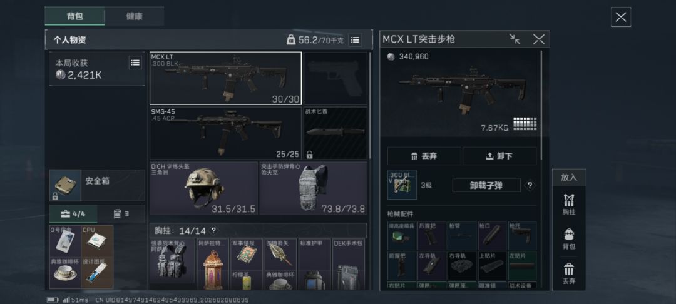Click the 卸载子弹 unload ammo button

pyautogui.click(x=486, y=185)
